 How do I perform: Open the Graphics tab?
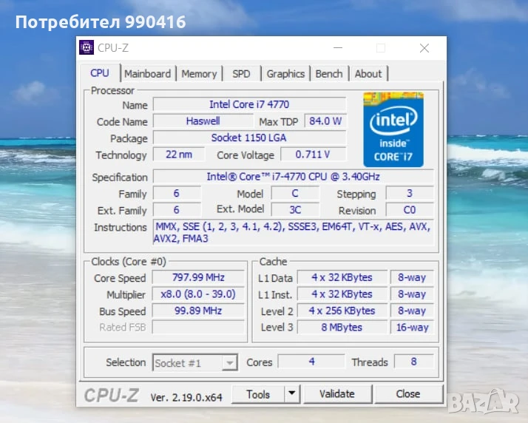click(285, 74)
